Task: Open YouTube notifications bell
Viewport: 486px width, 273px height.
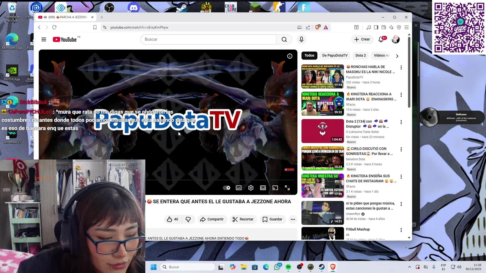Action: coord(381,39)
